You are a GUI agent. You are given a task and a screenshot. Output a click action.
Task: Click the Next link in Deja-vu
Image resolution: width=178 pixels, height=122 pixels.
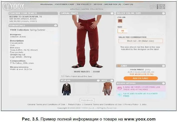point(104,81)
